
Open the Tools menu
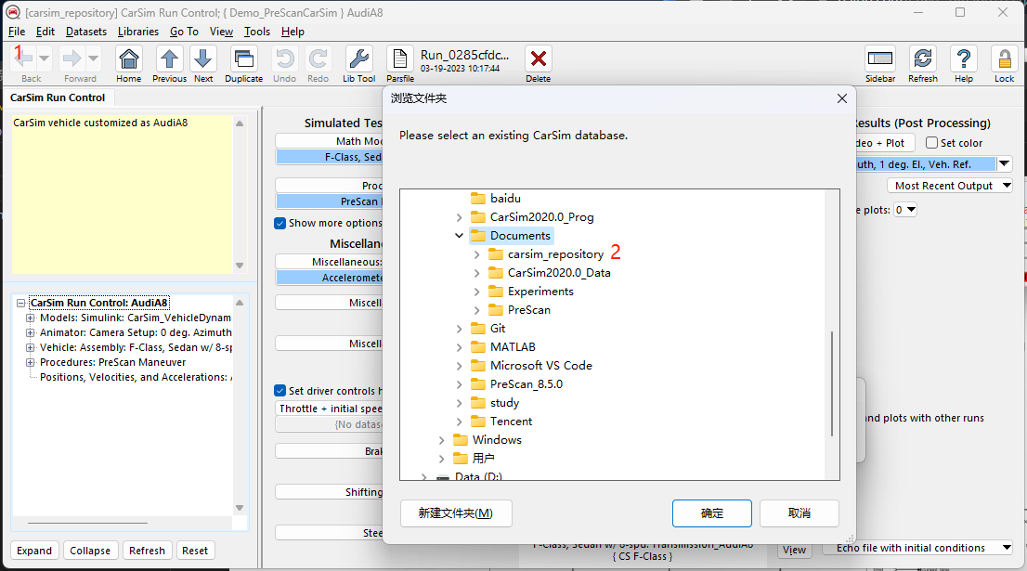pyautogui.click(x=256, y=32)
